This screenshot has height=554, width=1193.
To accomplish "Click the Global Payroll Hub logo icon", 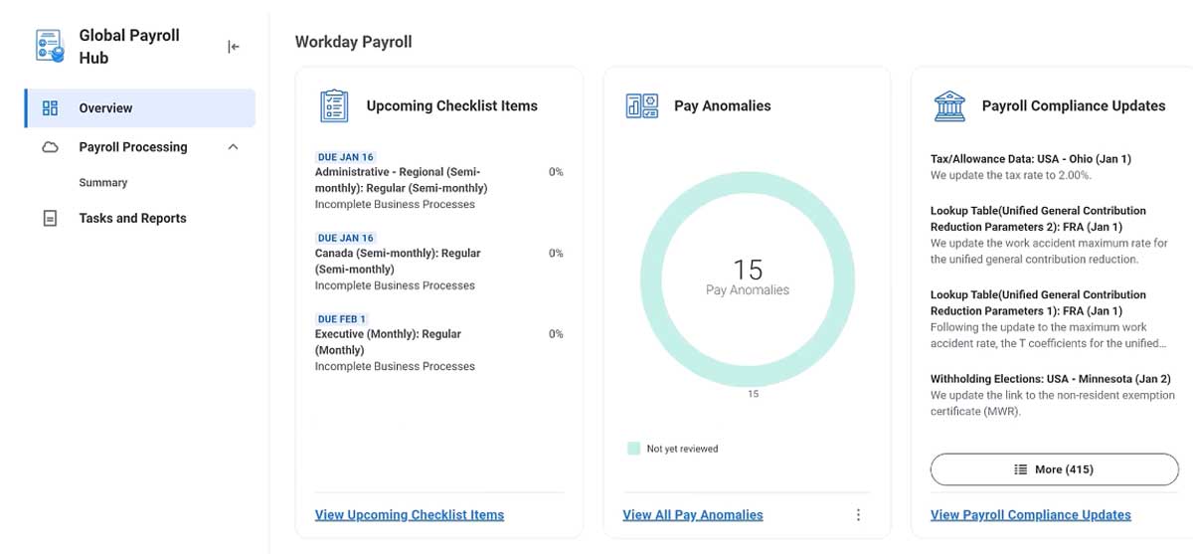I will [x=50, y=46].
